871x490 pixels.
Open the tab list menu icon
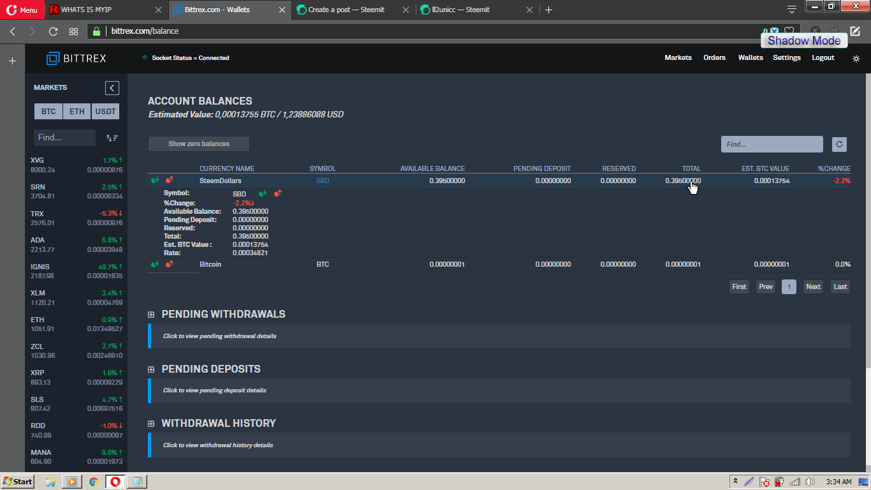pyautogui.click(x=791, y=9)
